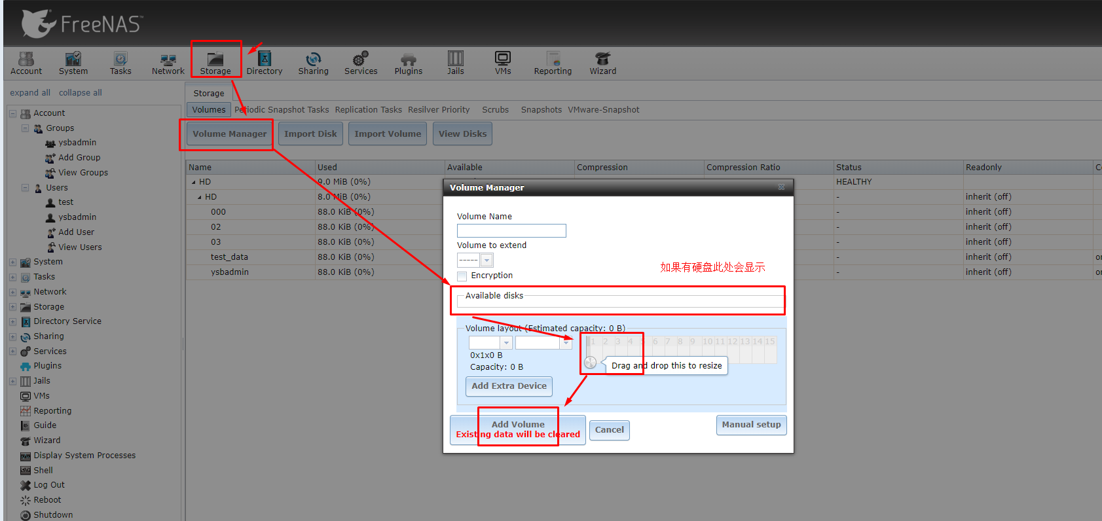This screenshot has height=521, width=1102.
Task: Open the Storage toolbar icon
Action: [215, 63]
